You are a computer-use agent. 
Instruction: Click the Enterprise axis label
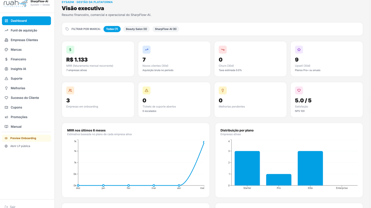[342, 188]
